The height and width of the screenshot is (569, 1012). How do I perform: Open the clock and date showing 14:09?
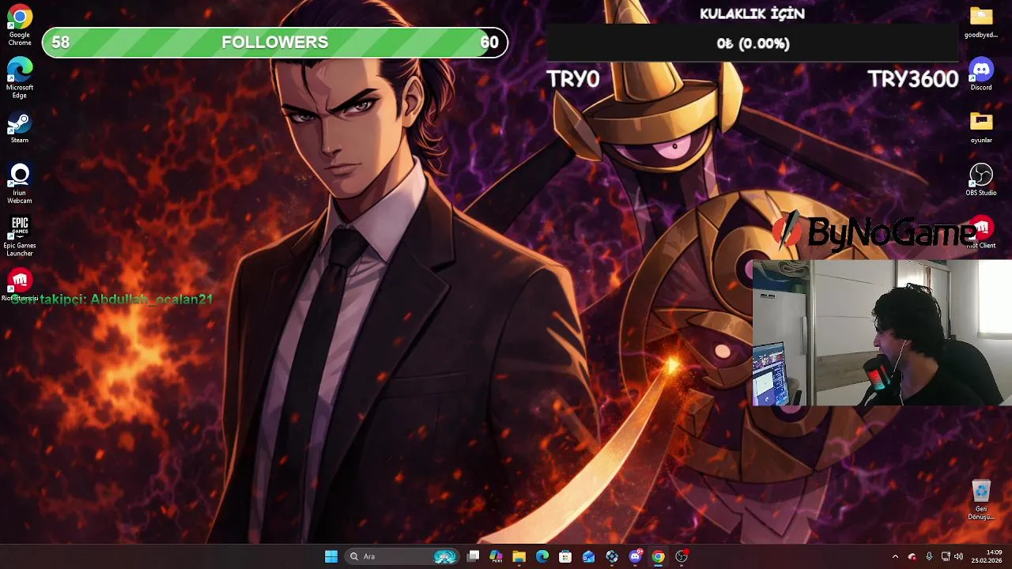pos(987,556)
